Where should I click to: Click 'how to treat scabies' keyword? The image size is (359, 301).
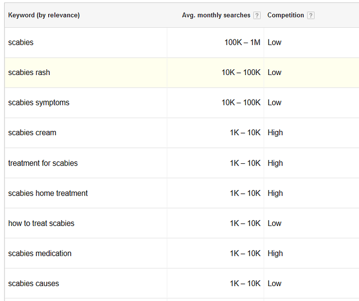pyautogui.click(x=41, y=223)
